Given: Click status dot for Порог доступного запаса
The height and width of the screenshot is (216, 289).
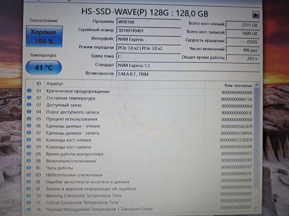Looking at the screenshot, I should point(29,111).
